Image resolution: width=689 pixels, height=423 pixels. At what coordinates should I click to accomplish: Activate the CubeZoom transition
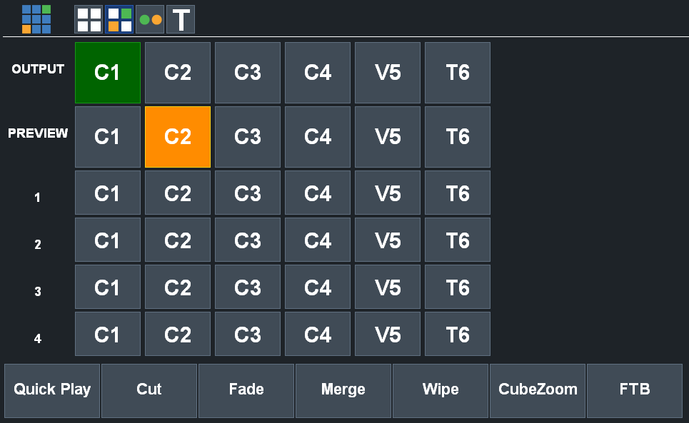point(538,390)
